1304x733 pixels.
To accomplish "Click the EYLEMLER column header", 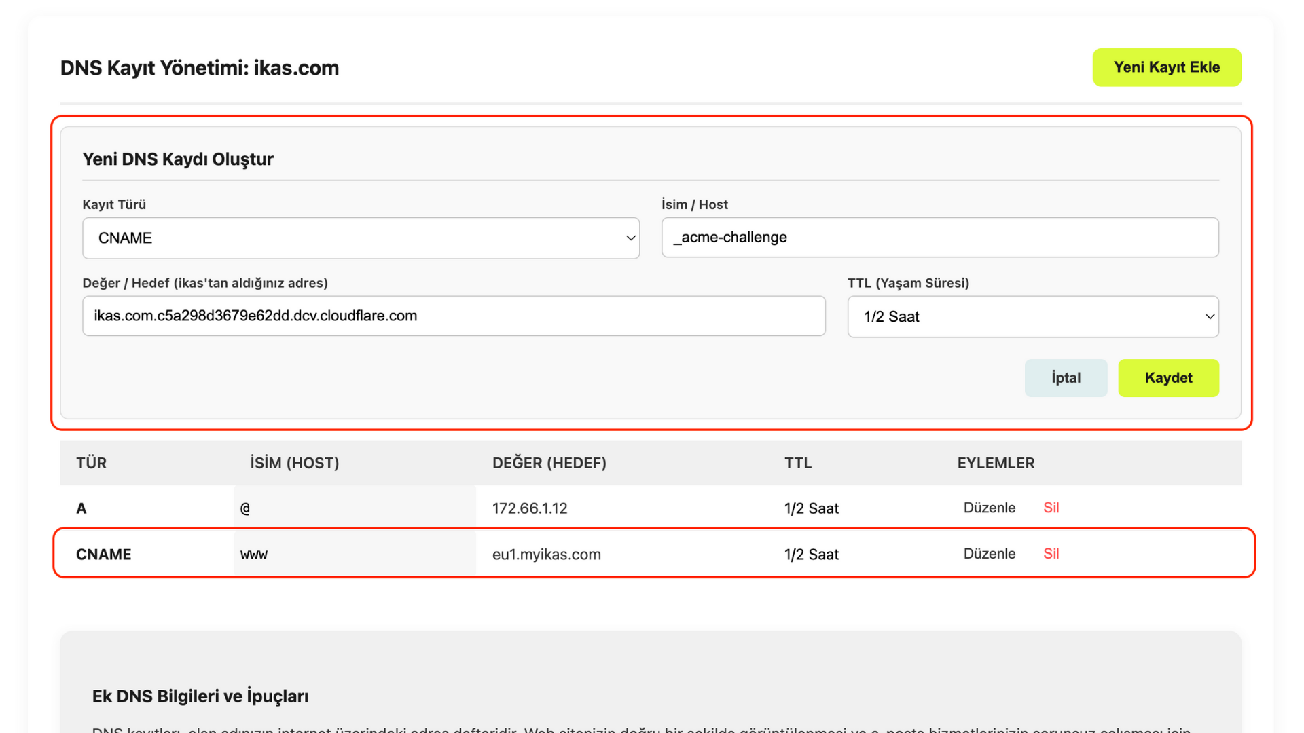I will click(996, 463).
